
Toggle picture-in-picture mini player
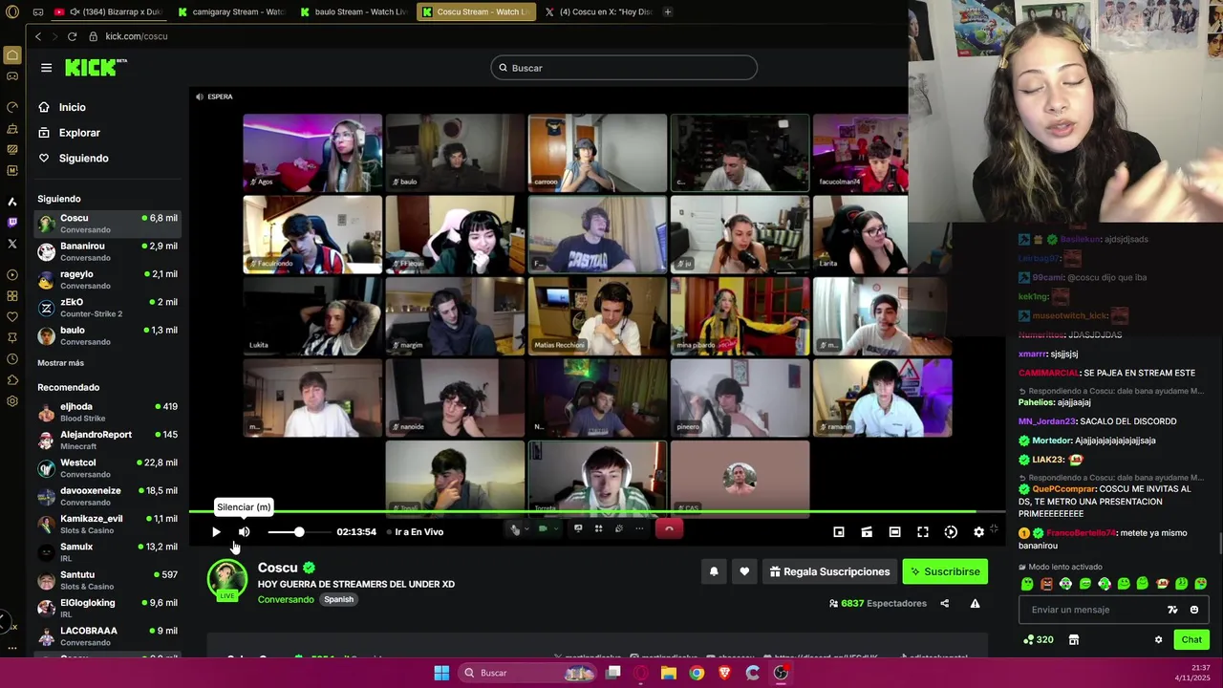click(839, 532)
